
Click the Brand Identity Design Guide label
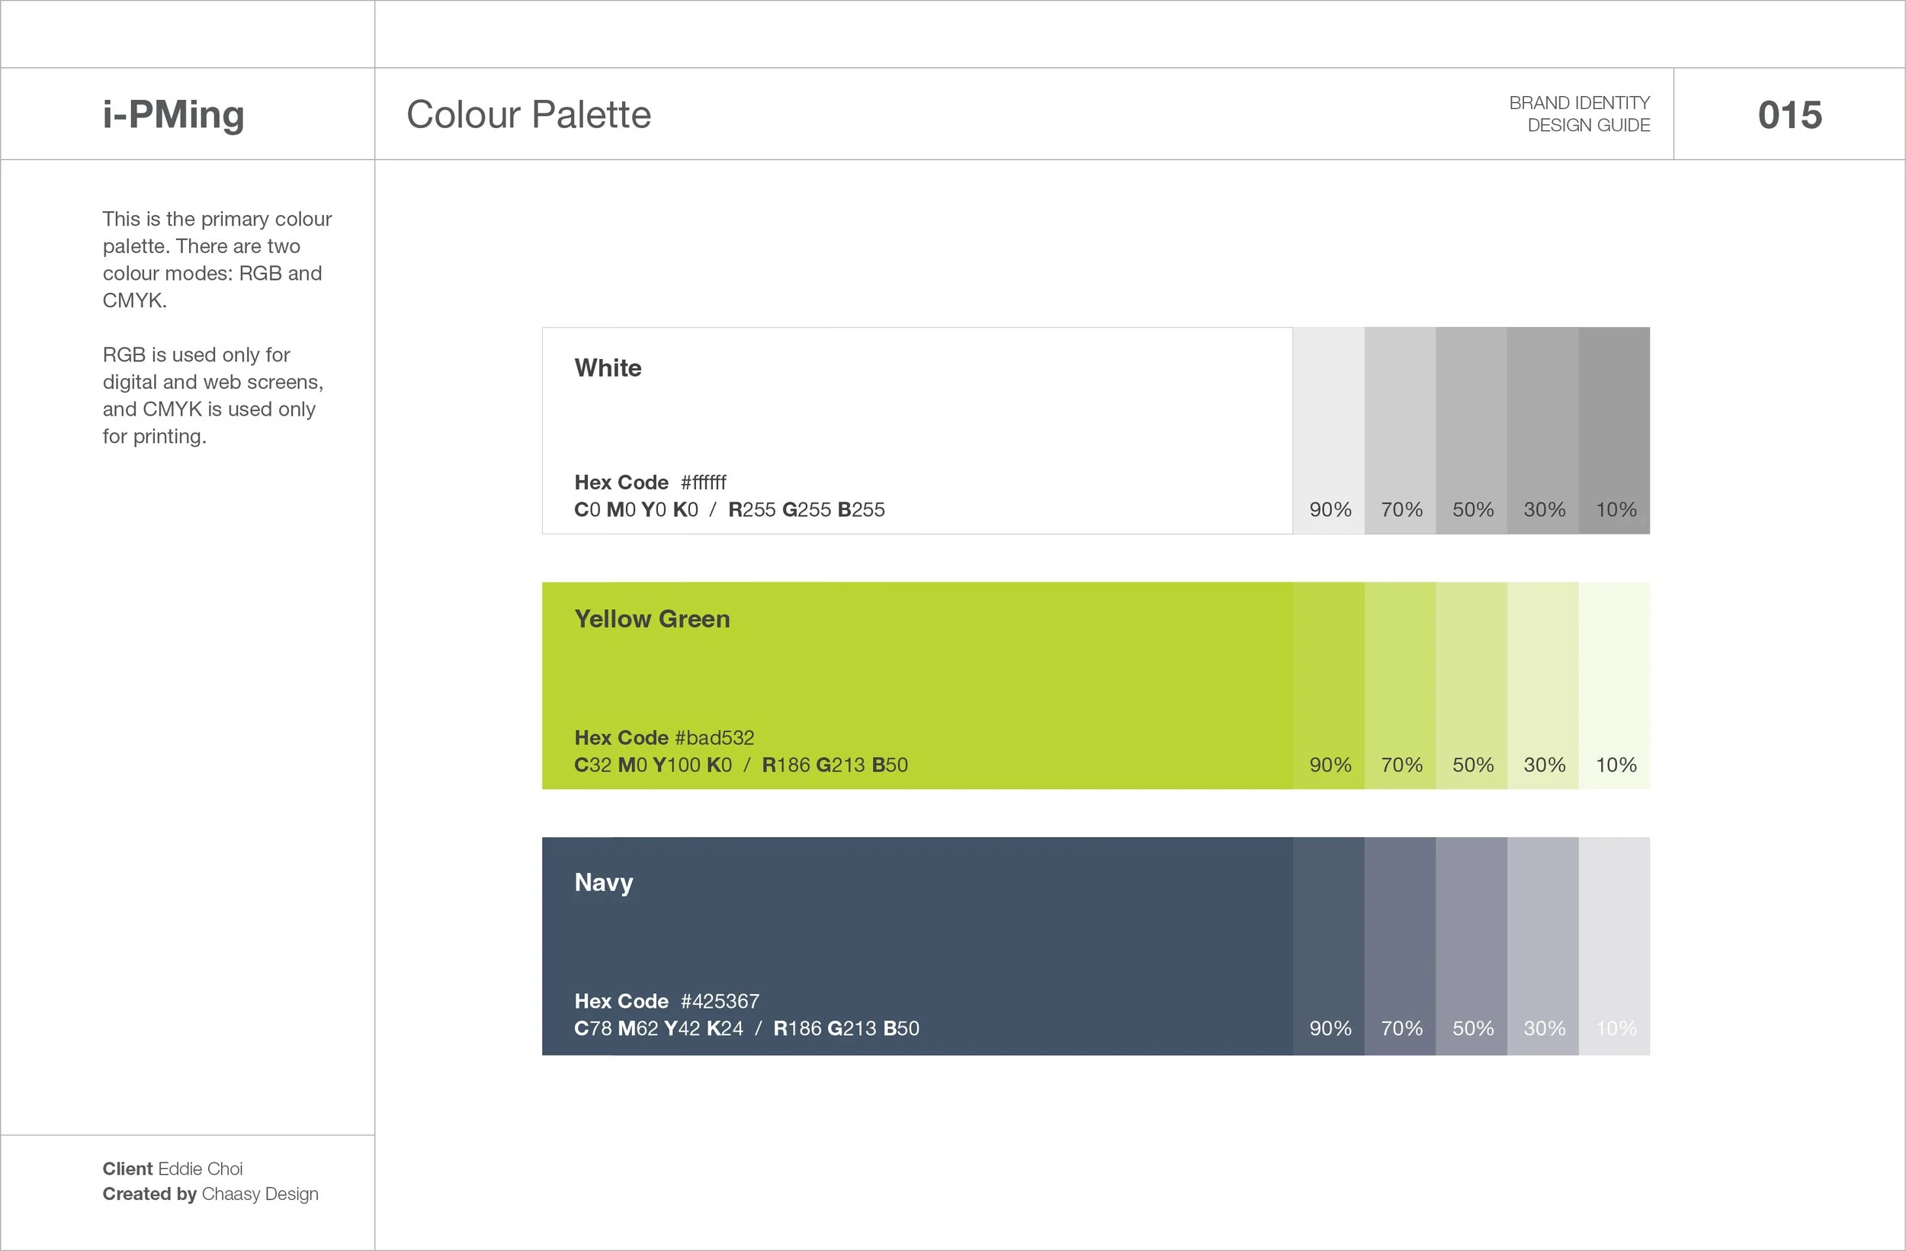1579,114
